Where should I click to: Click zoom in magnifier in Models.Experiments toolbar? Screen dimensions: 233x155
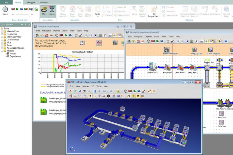point(86,35)
